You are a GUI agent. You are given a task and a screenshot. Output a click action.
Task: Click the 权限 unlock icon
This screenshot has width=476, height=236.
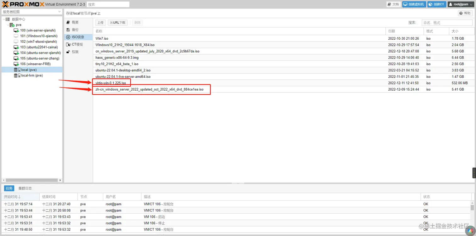point(68,52)
